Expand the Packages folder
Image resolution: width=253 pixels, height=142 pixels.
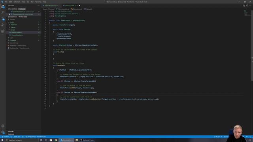click(x=13, y=40)
